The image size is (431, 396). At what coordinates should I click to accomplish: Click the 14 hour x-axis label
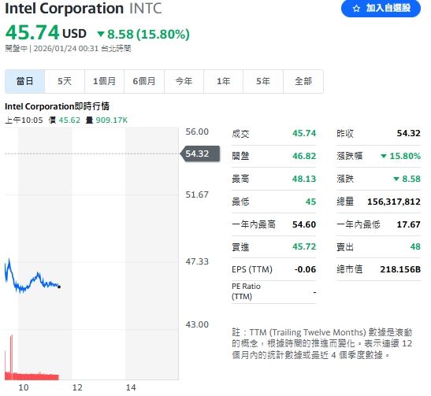(131, 387)
